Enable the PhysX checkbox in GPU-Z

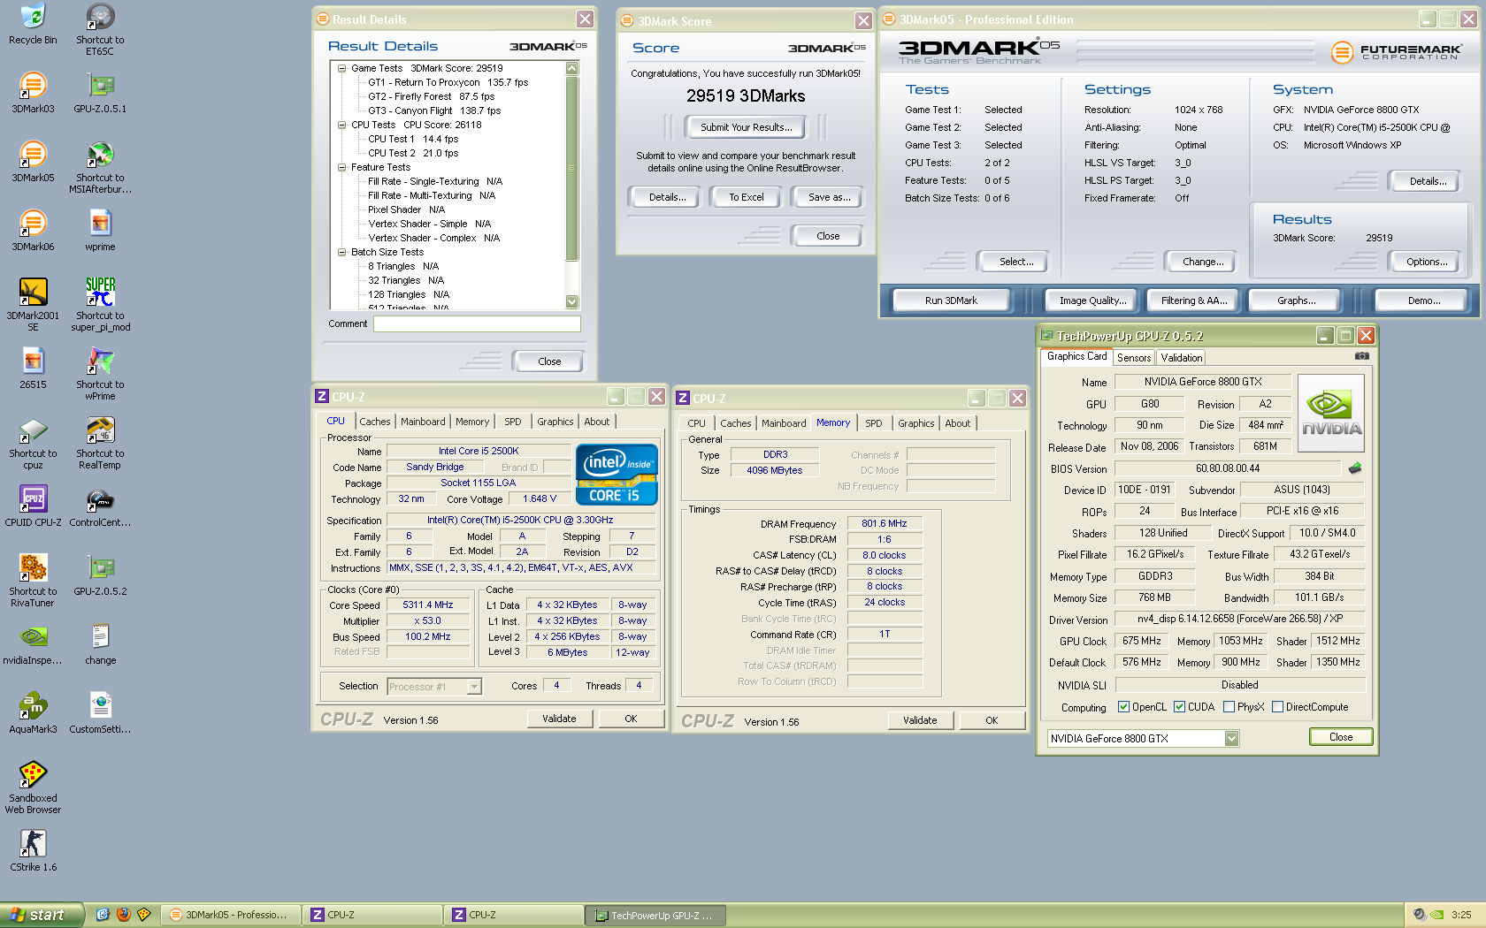tap(1229, 707)
